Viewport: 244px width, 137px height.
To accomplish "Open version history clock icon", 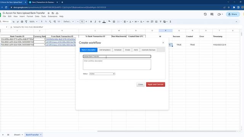I will click(205, 14).
